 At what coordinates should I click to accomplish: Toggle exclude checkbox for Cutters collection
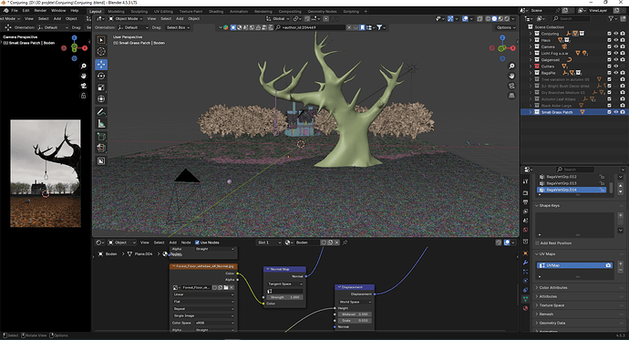609,67
